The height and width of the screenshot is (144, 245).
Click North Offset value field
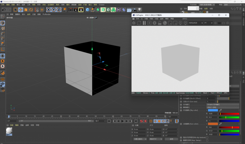click(x=211, y=98)
